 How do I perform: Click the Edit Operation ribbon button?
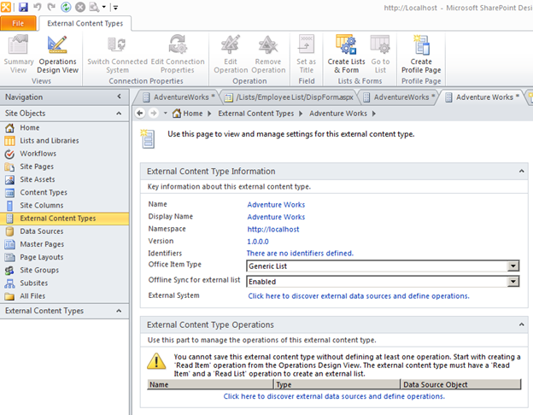coord(231,55)
